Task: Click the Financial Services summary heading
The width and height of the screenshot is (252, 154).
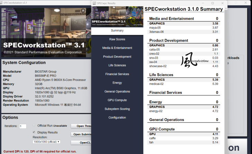Action: tap(165, 93)
